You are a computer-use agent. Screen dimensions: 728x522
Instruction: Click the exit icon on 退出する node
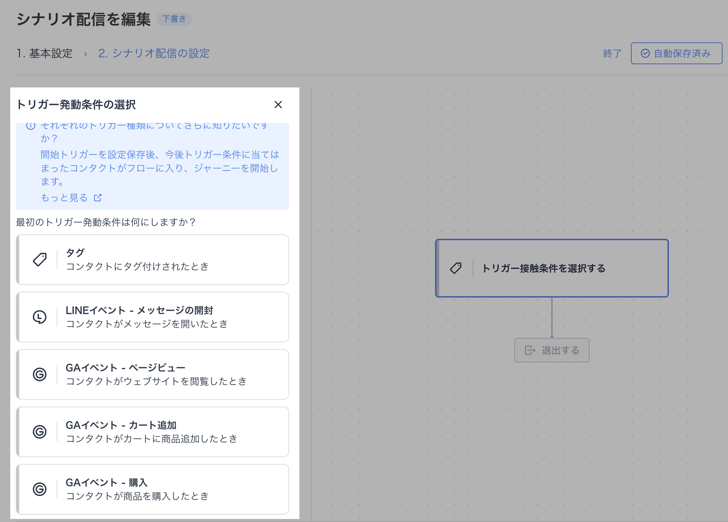[x=530, y=350]
